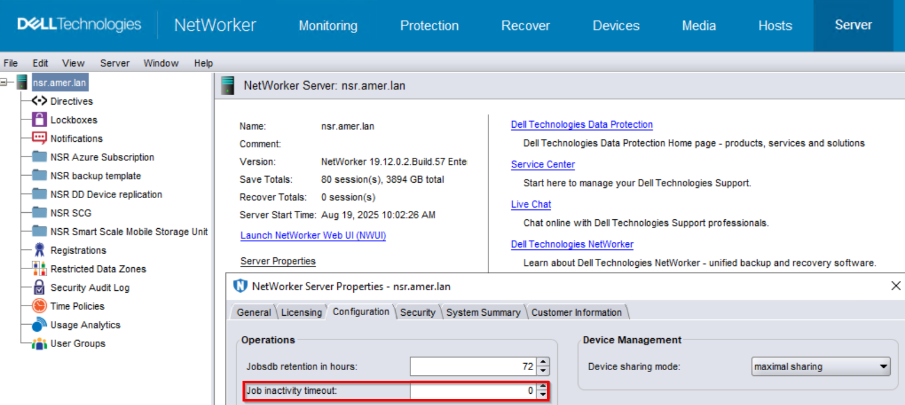Open the Licensing tab
This screenshot has height=405, width=905.
(302, 312)
